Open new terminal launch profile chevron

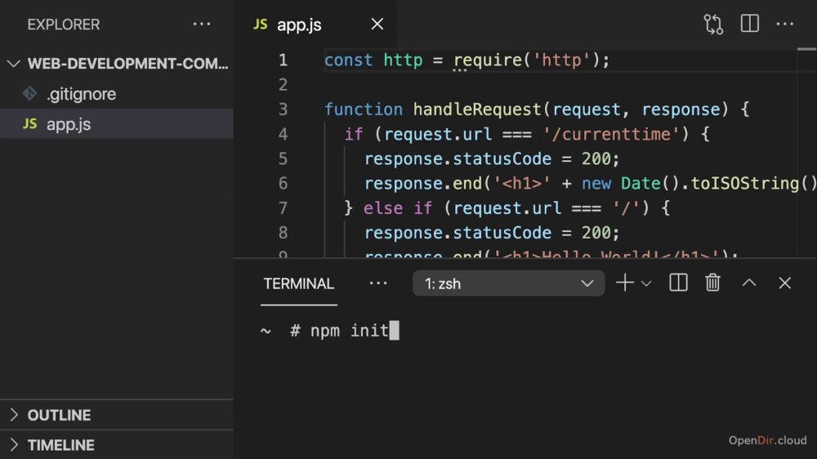(x=646, y=284)
